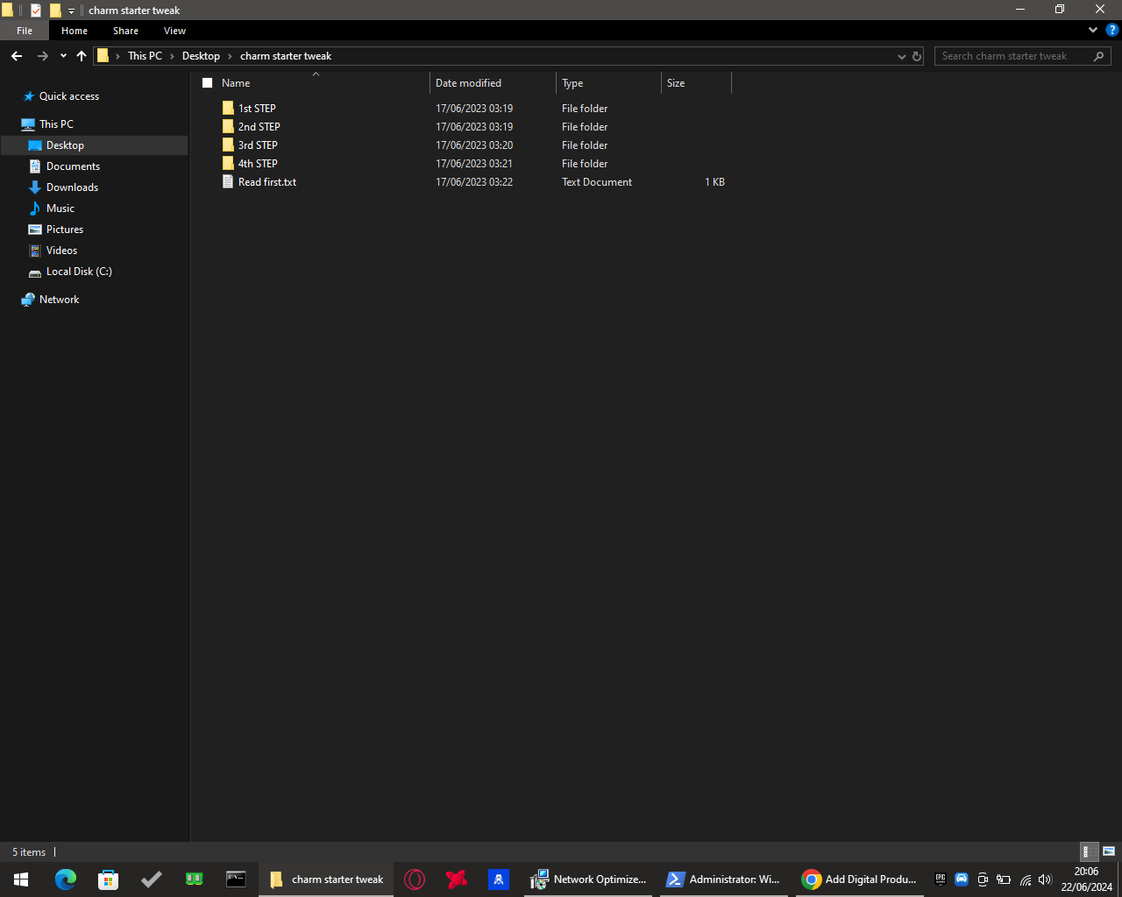Open Quick access in the navigation pane
The width and height of the screenshot is (1122, 897).
coord(69,96)
